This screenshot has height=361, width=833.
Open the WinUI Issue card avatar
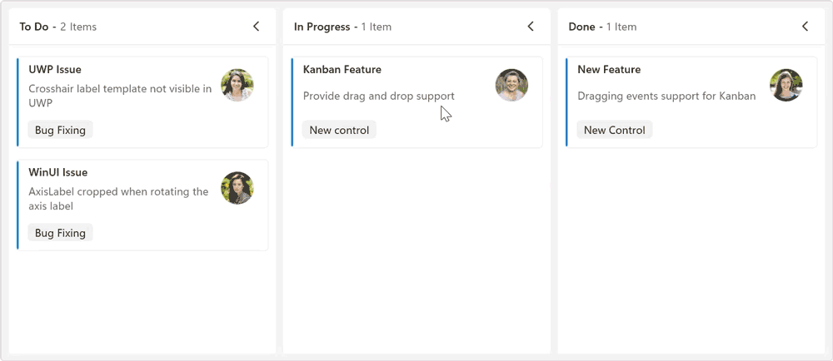click(237, 188)
